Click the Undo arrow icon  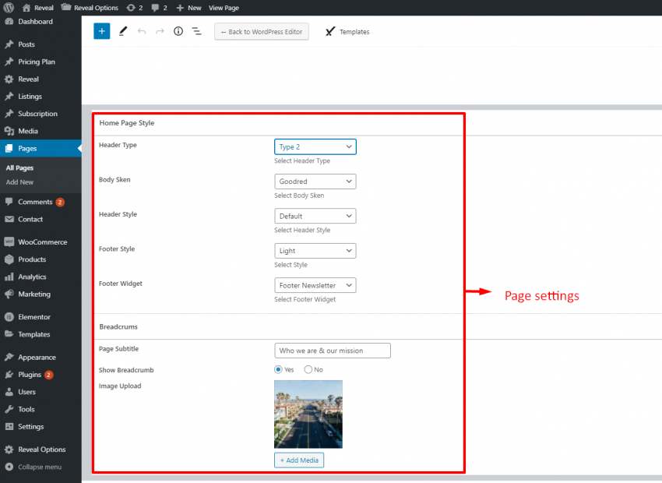point(142,31)
